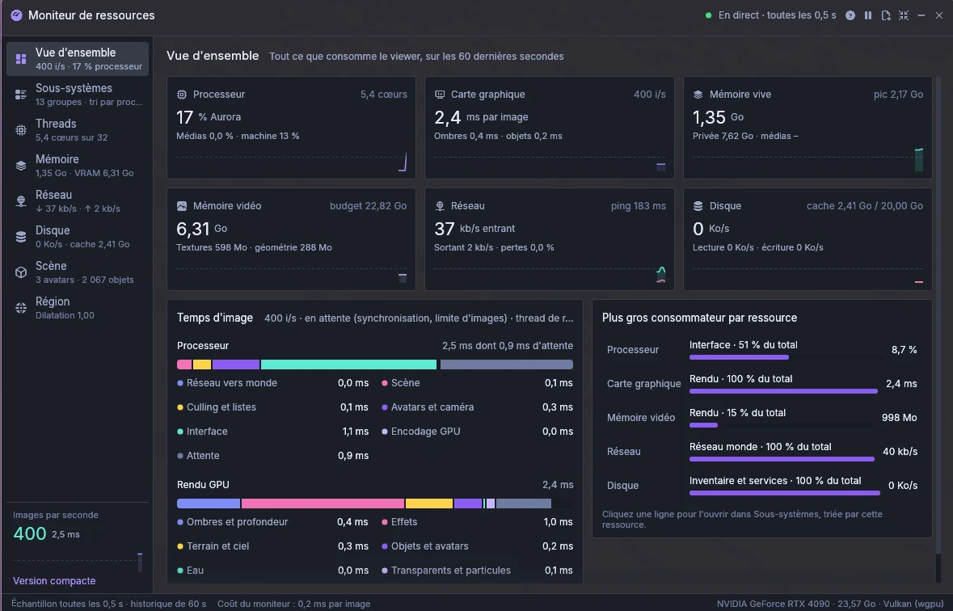Click the Effets legend entry

(477, 522)
